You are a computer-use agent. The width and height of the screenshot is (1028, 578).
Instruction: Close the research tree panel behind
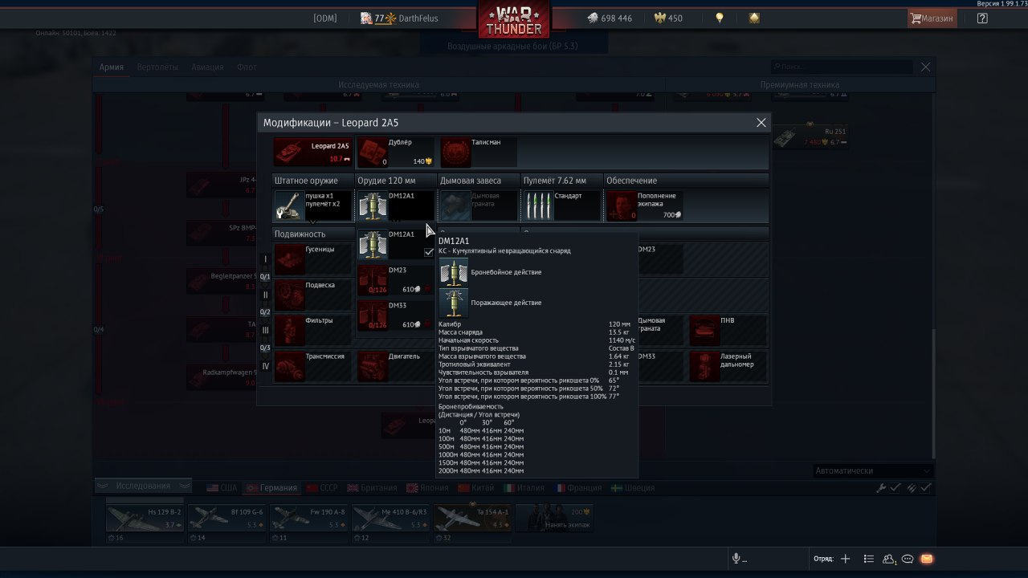click(x=925, y=67)
